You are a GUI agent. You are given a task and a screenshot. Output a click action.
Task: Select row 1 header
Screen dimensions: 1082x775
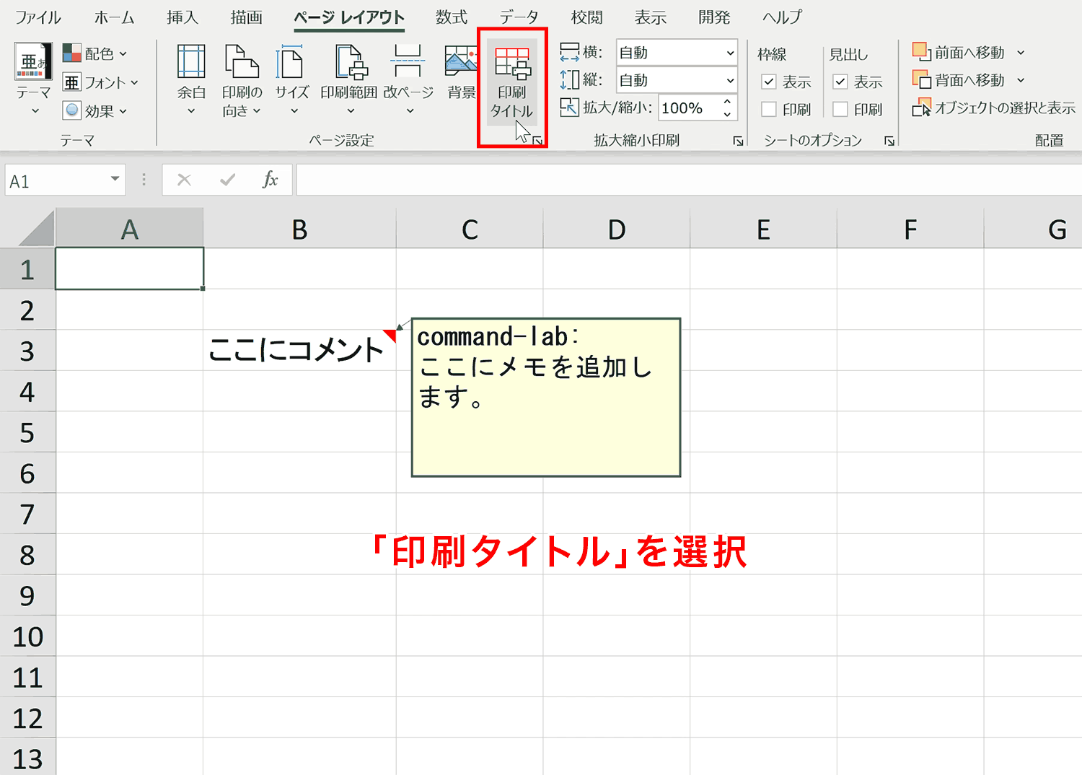click(x=27, y=269)
